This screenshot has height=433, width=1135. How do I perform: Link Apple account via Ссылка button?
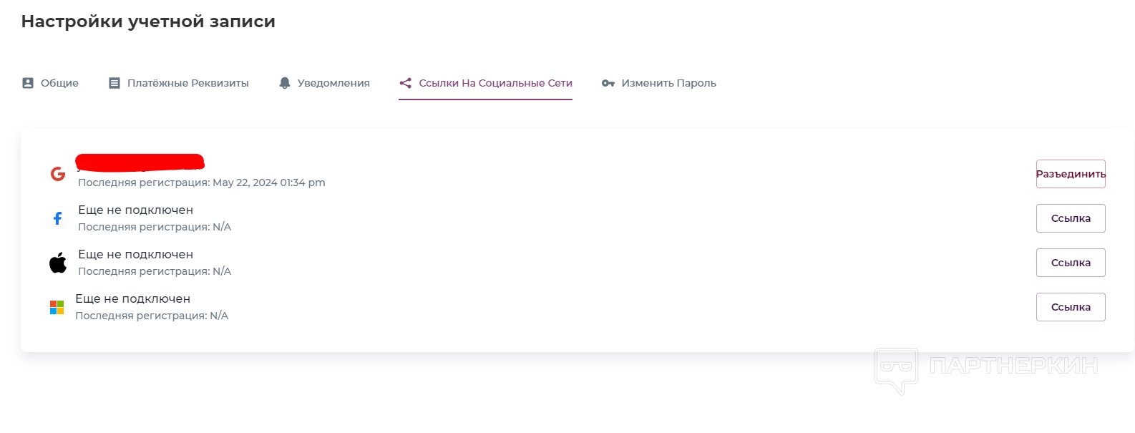click(x=1071, y=263)
